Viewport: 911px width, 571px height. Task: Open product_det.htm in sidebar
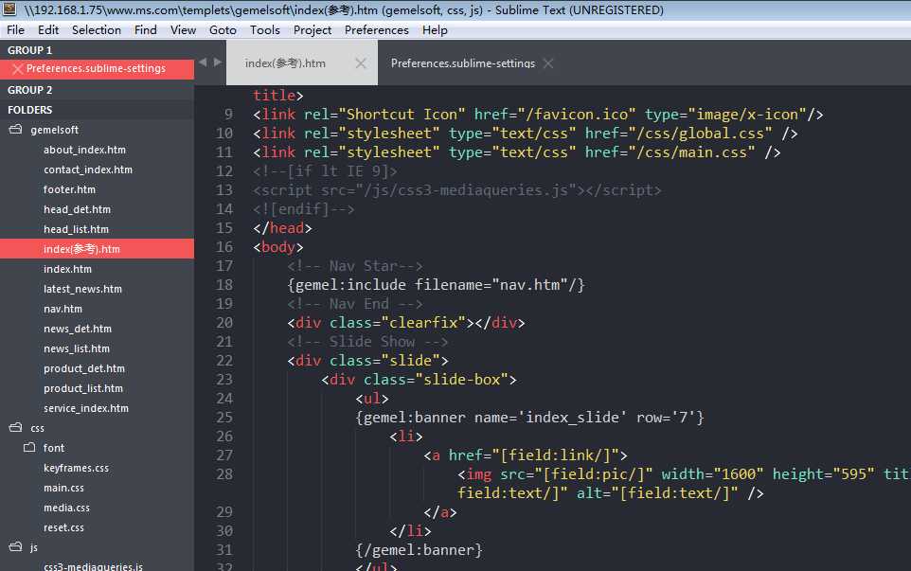point(83,368)
